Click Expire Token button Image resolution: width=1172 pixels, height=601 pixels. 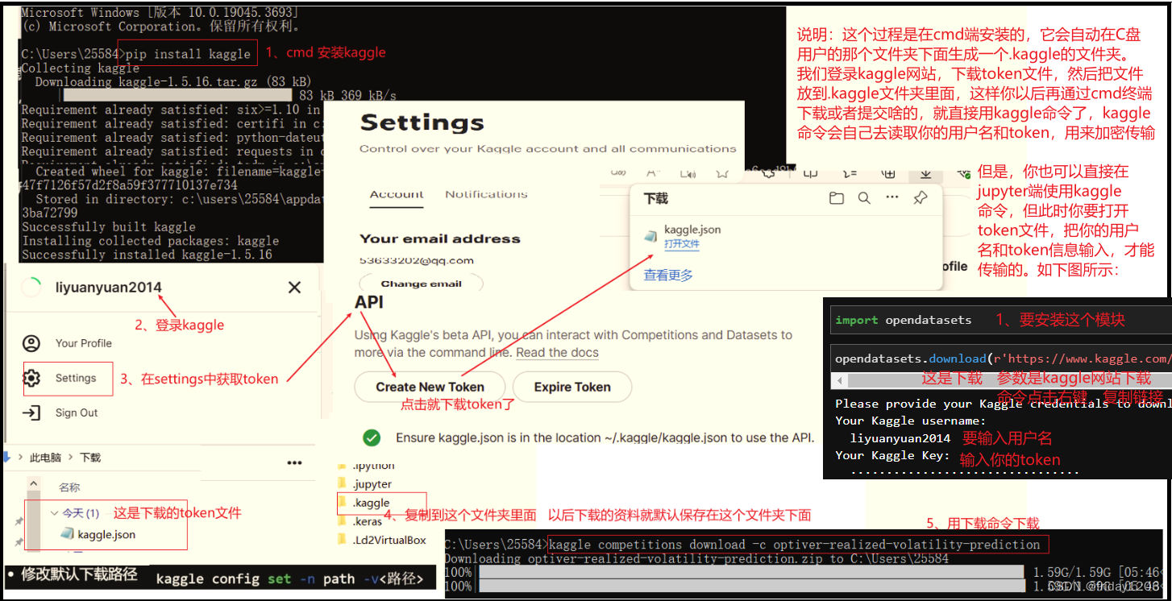pos(572,387)
